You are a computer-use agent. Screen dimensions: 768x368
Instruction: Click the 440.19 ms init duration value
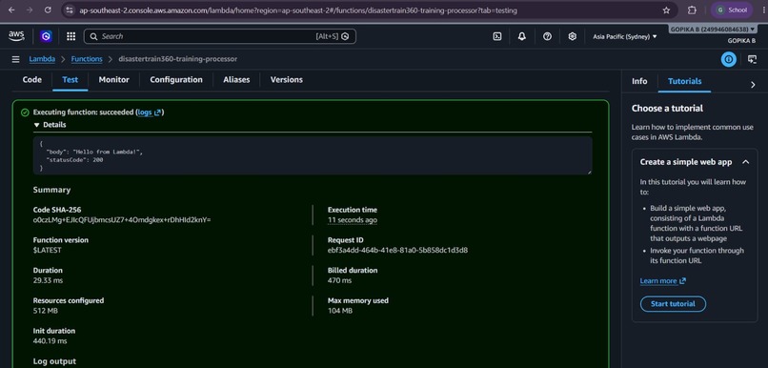pyautogui.click(x=50, y=341)
